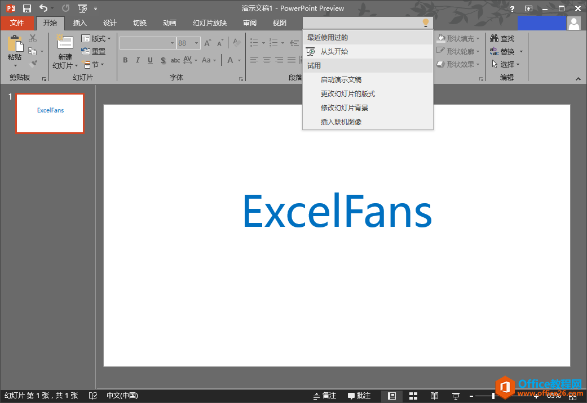Click the Save icon in quick access toolbar
The height and width of the screenshot is (403, 587).
[27, 8]
